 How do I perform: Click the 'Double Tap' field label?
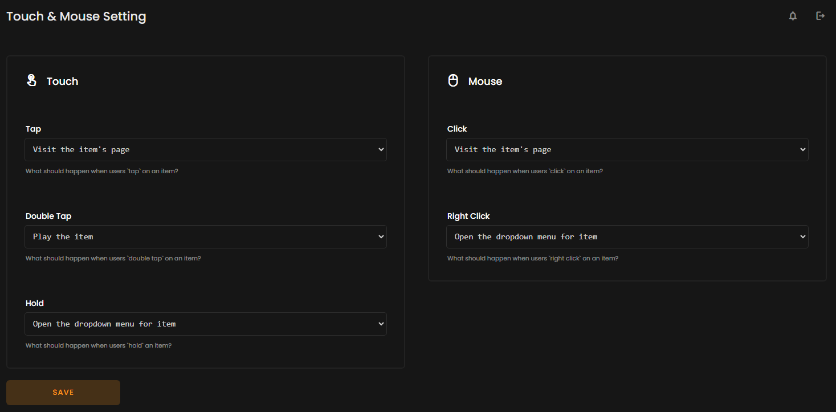(x=48, y=216)
